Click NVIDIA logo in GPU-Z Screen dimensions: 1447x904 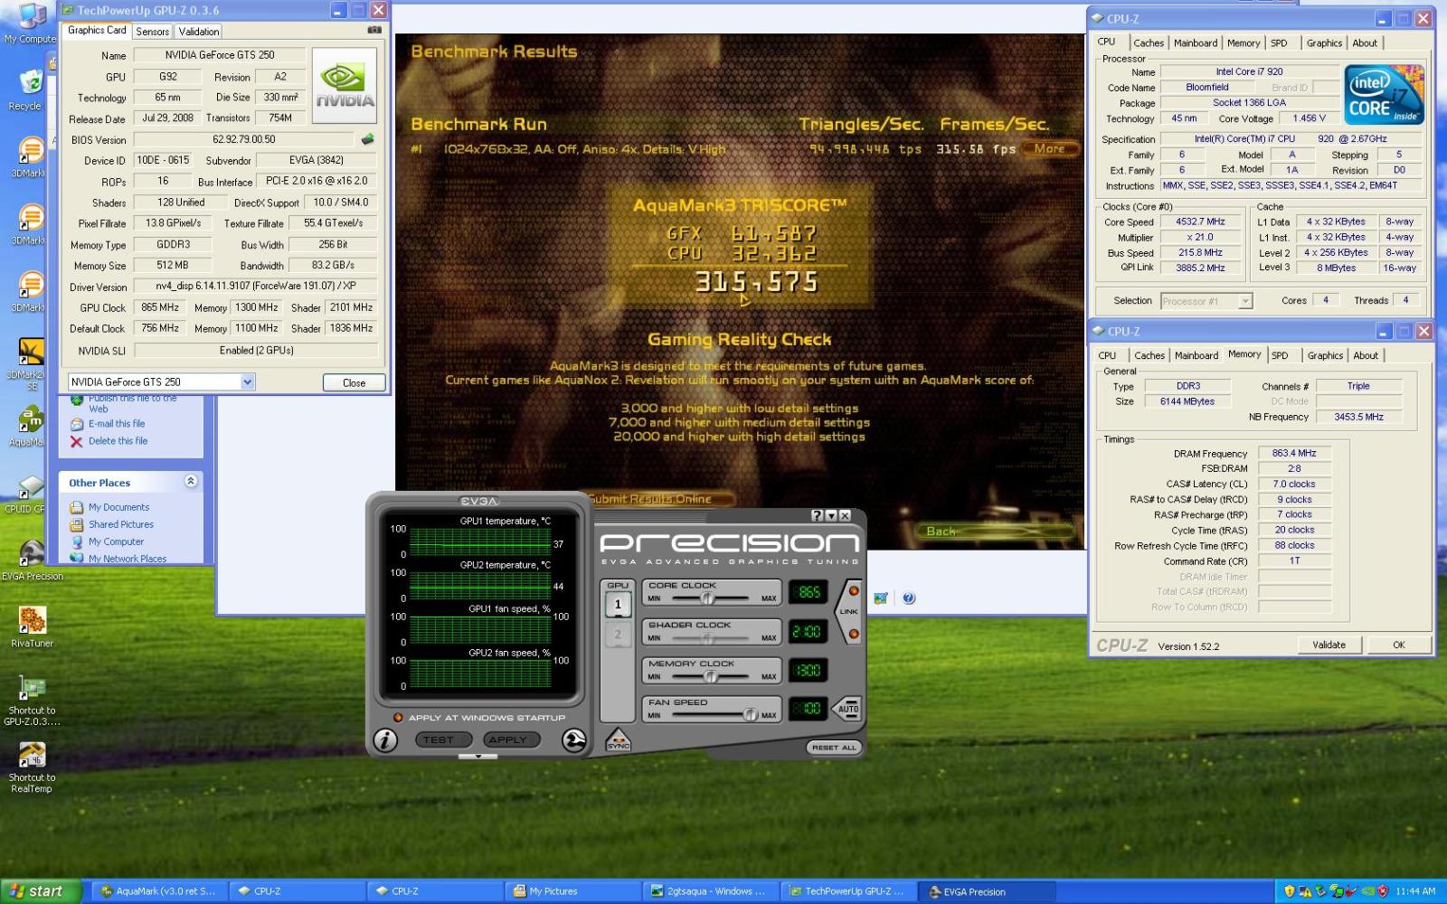click(344, 88)
